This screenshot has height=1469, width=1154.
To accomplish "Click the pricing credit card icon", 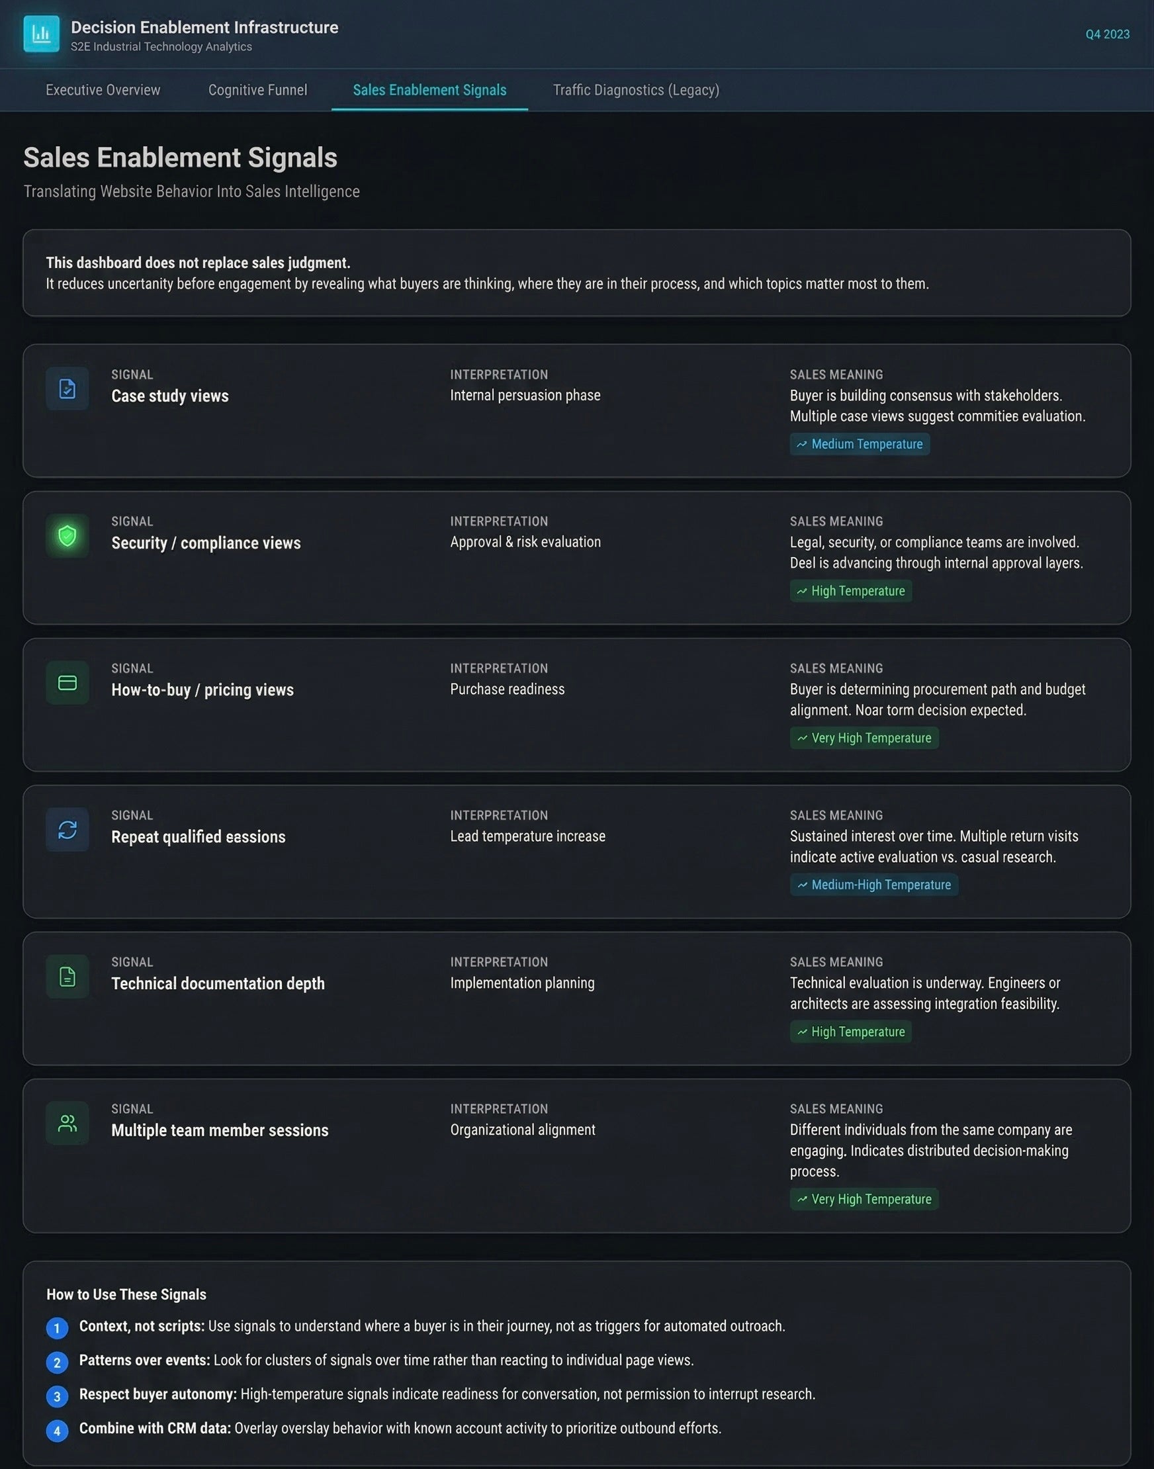I will point(67,682).
